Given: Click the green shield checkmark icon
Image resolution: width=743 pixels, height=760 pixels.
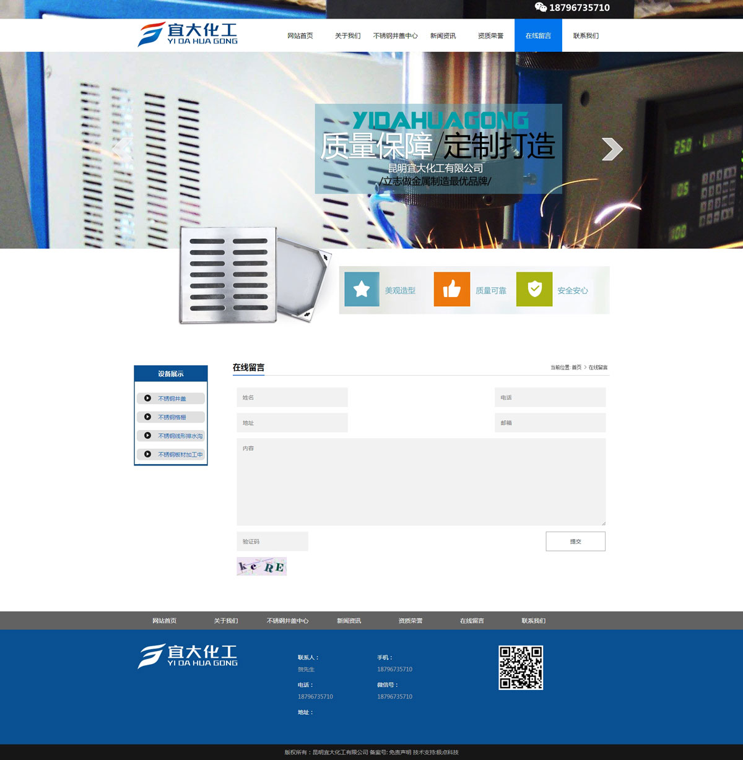Looking at the screenshot, I should coord(534,289).
